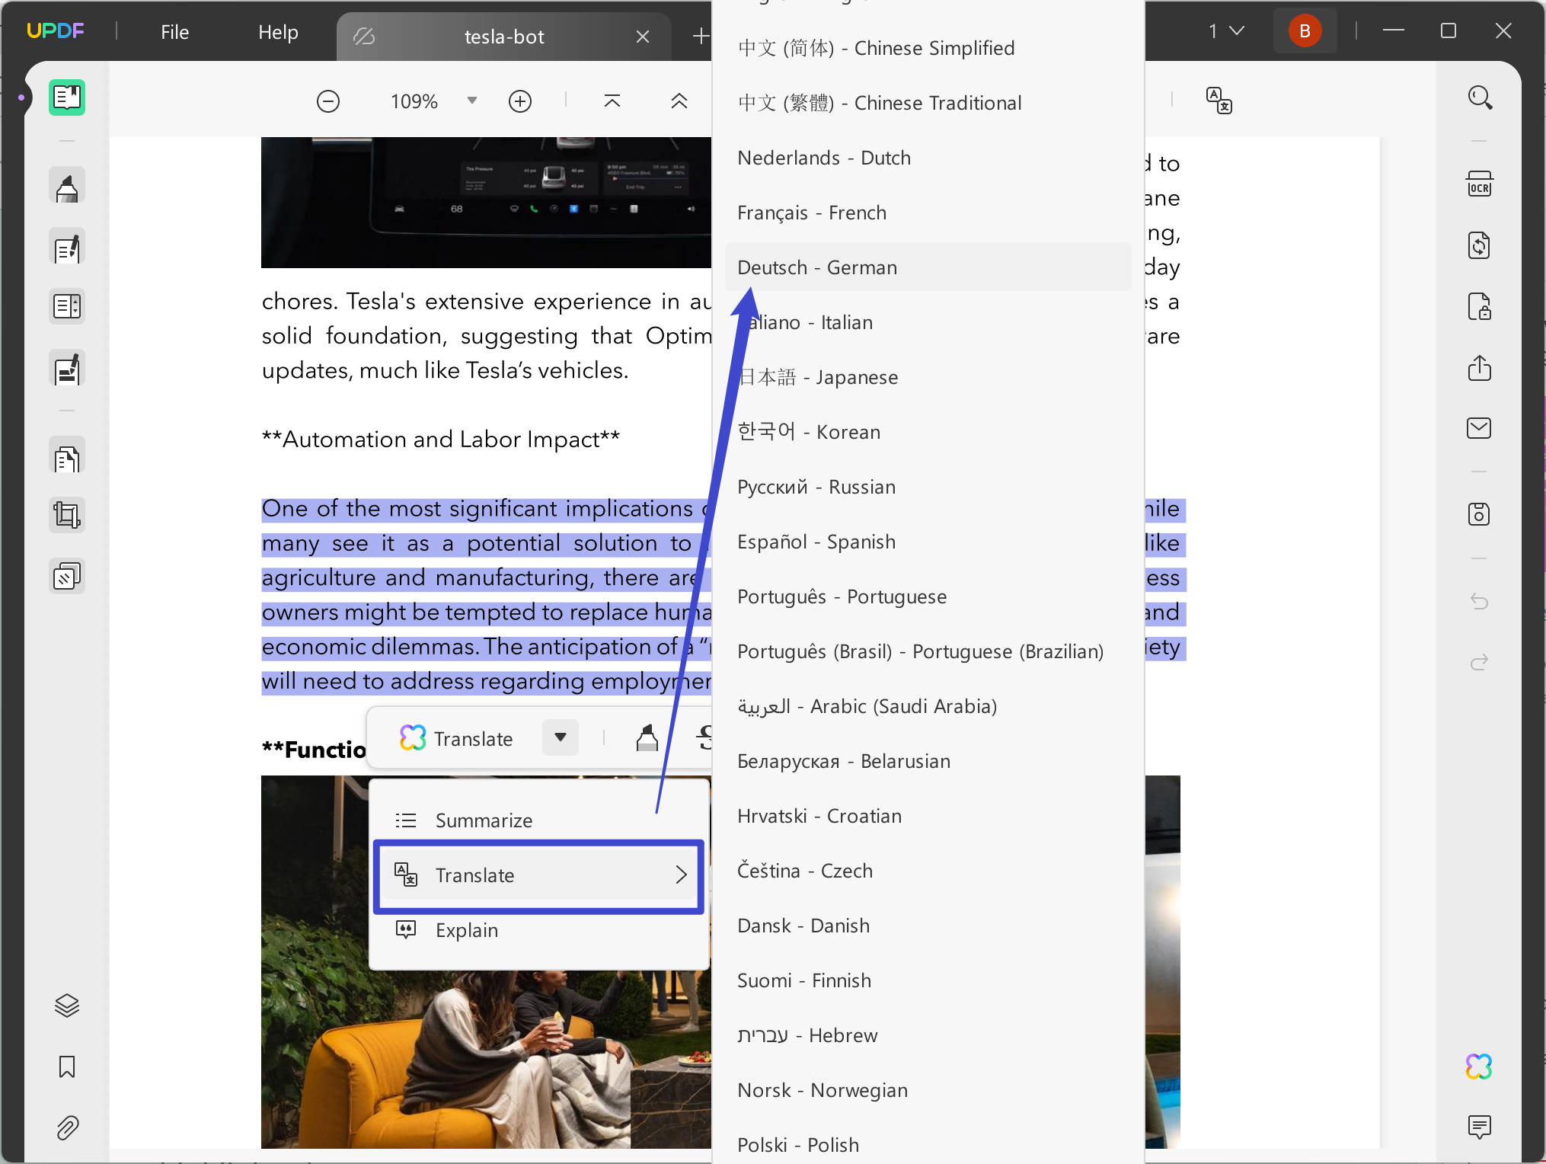
Task: Open the Protect PDF encryption tool
Action: click(x=1481, y=307)
